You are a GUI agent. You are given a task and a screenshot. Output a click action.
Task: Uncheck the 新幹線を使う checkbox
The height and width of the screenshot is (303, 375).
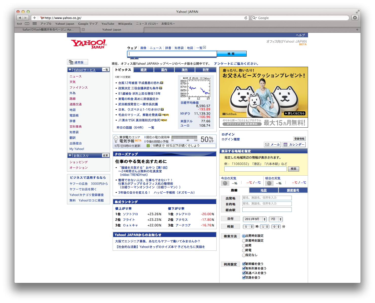pos(244,264)
